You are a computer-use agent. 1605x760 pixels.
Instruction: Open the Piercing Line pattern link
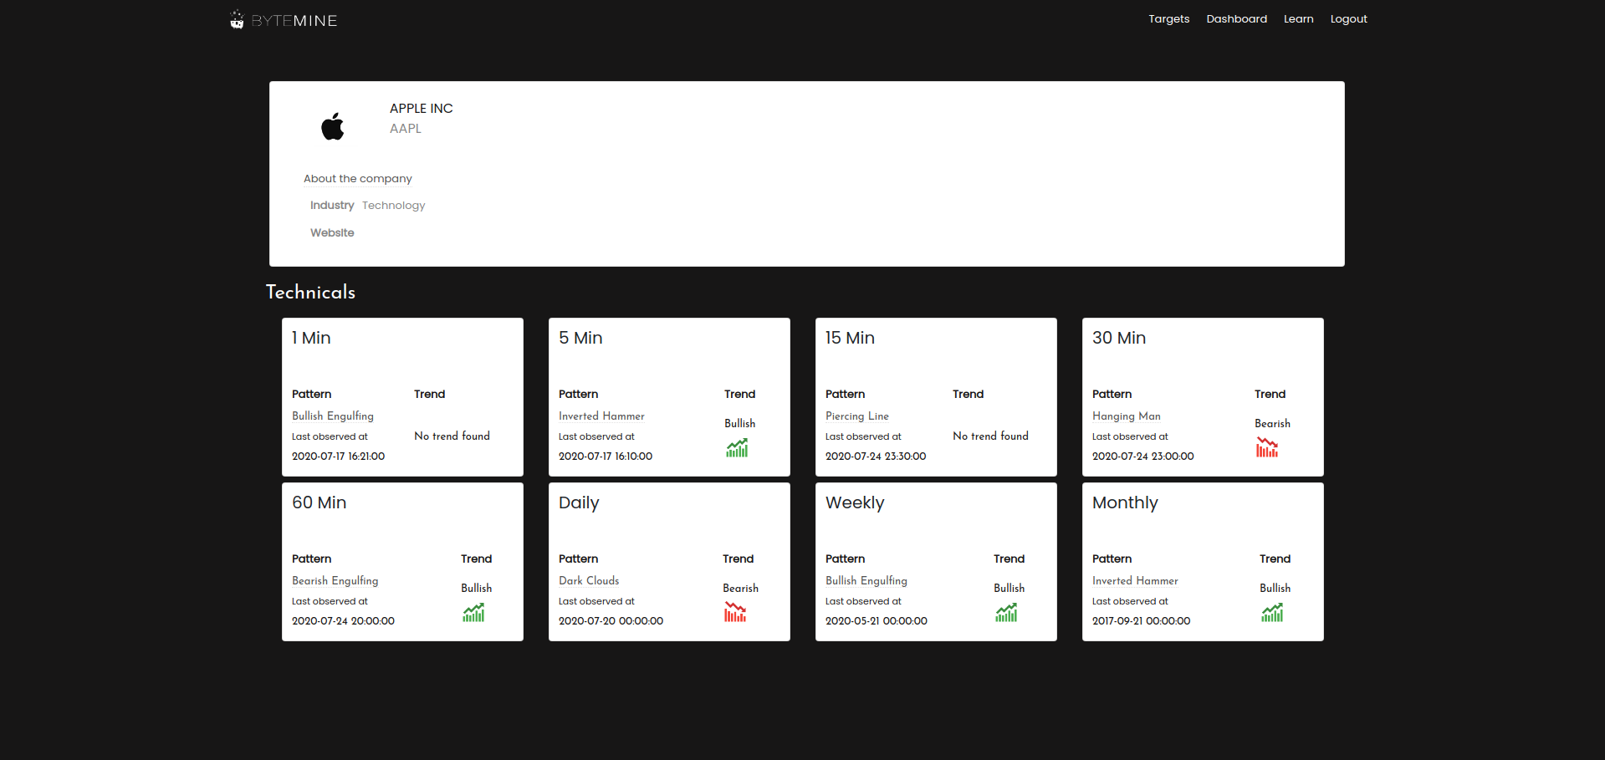(x=856, y=416)
